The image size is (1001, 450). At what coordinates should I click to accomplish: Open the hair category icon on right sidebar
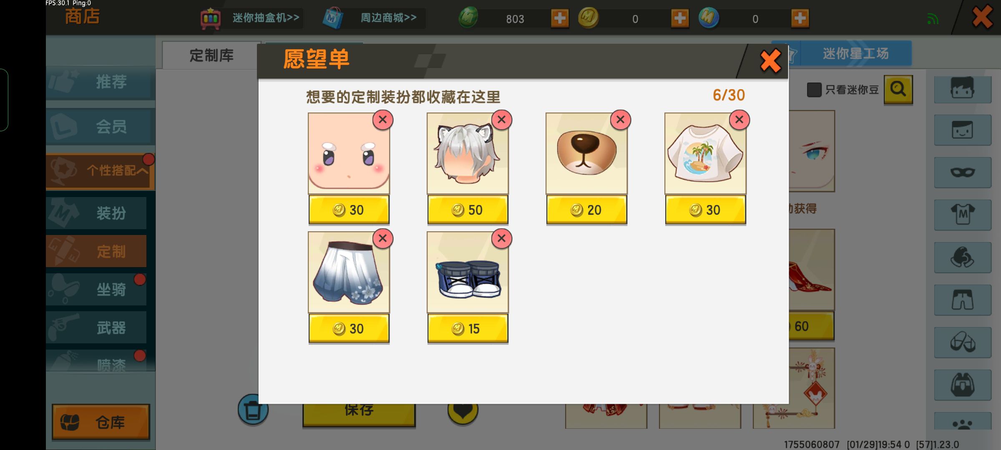[x=962, y=88]
